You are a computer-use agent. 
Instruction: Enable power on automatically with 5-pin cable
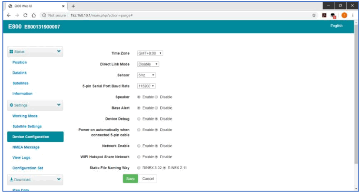pyautogui.click(x=139, y=130)
